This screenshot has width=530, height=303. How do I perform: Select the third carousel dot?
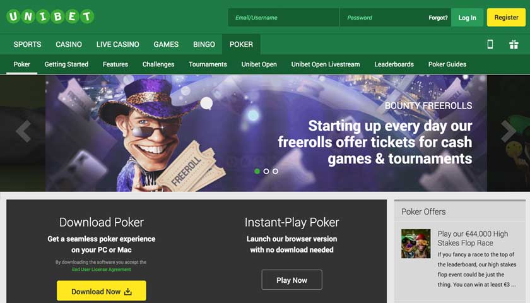coord(276,172)
